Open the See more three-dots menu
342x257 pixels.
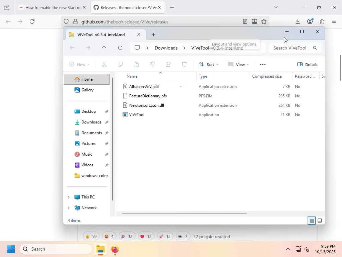[x=263, y=65]
